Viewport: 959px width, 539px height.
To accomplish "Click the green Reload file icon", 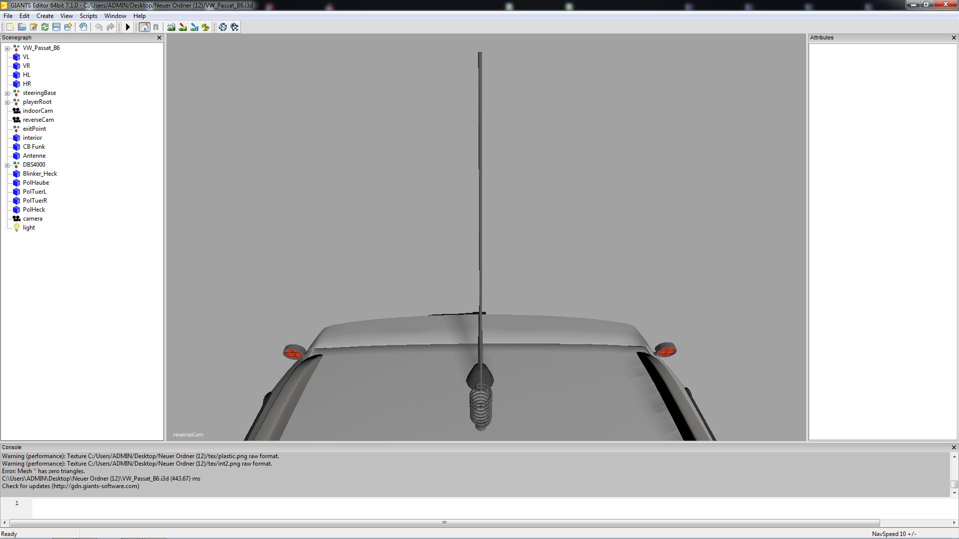I will [45, 27].
